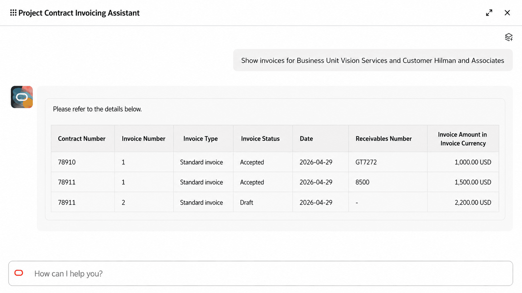Focus the 'How can I help you?' input
The height and width of the screenshot is (293, 522).
coord(261,273)
